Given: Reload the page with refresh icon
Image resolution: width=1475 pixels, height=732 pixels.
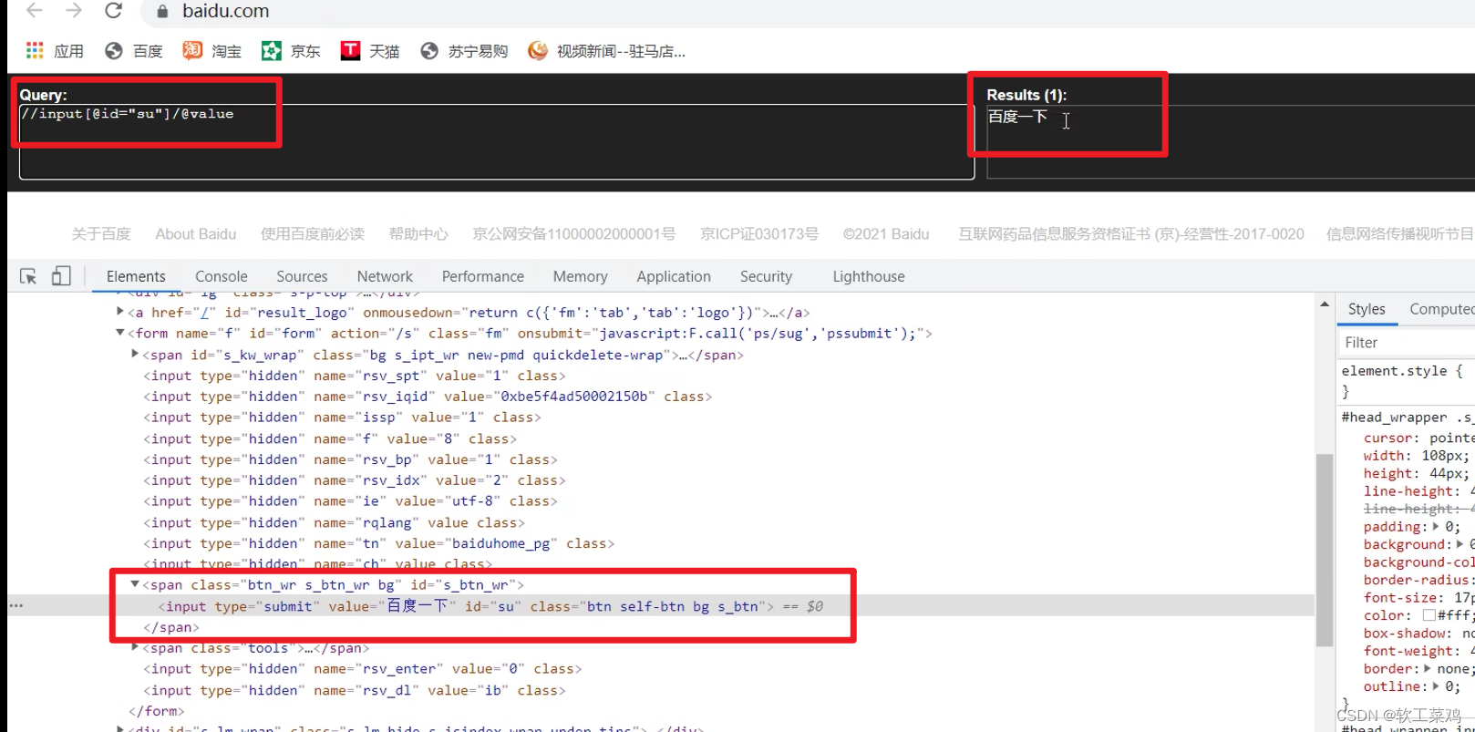Looking at the screenshot, I should click(114, 11).
